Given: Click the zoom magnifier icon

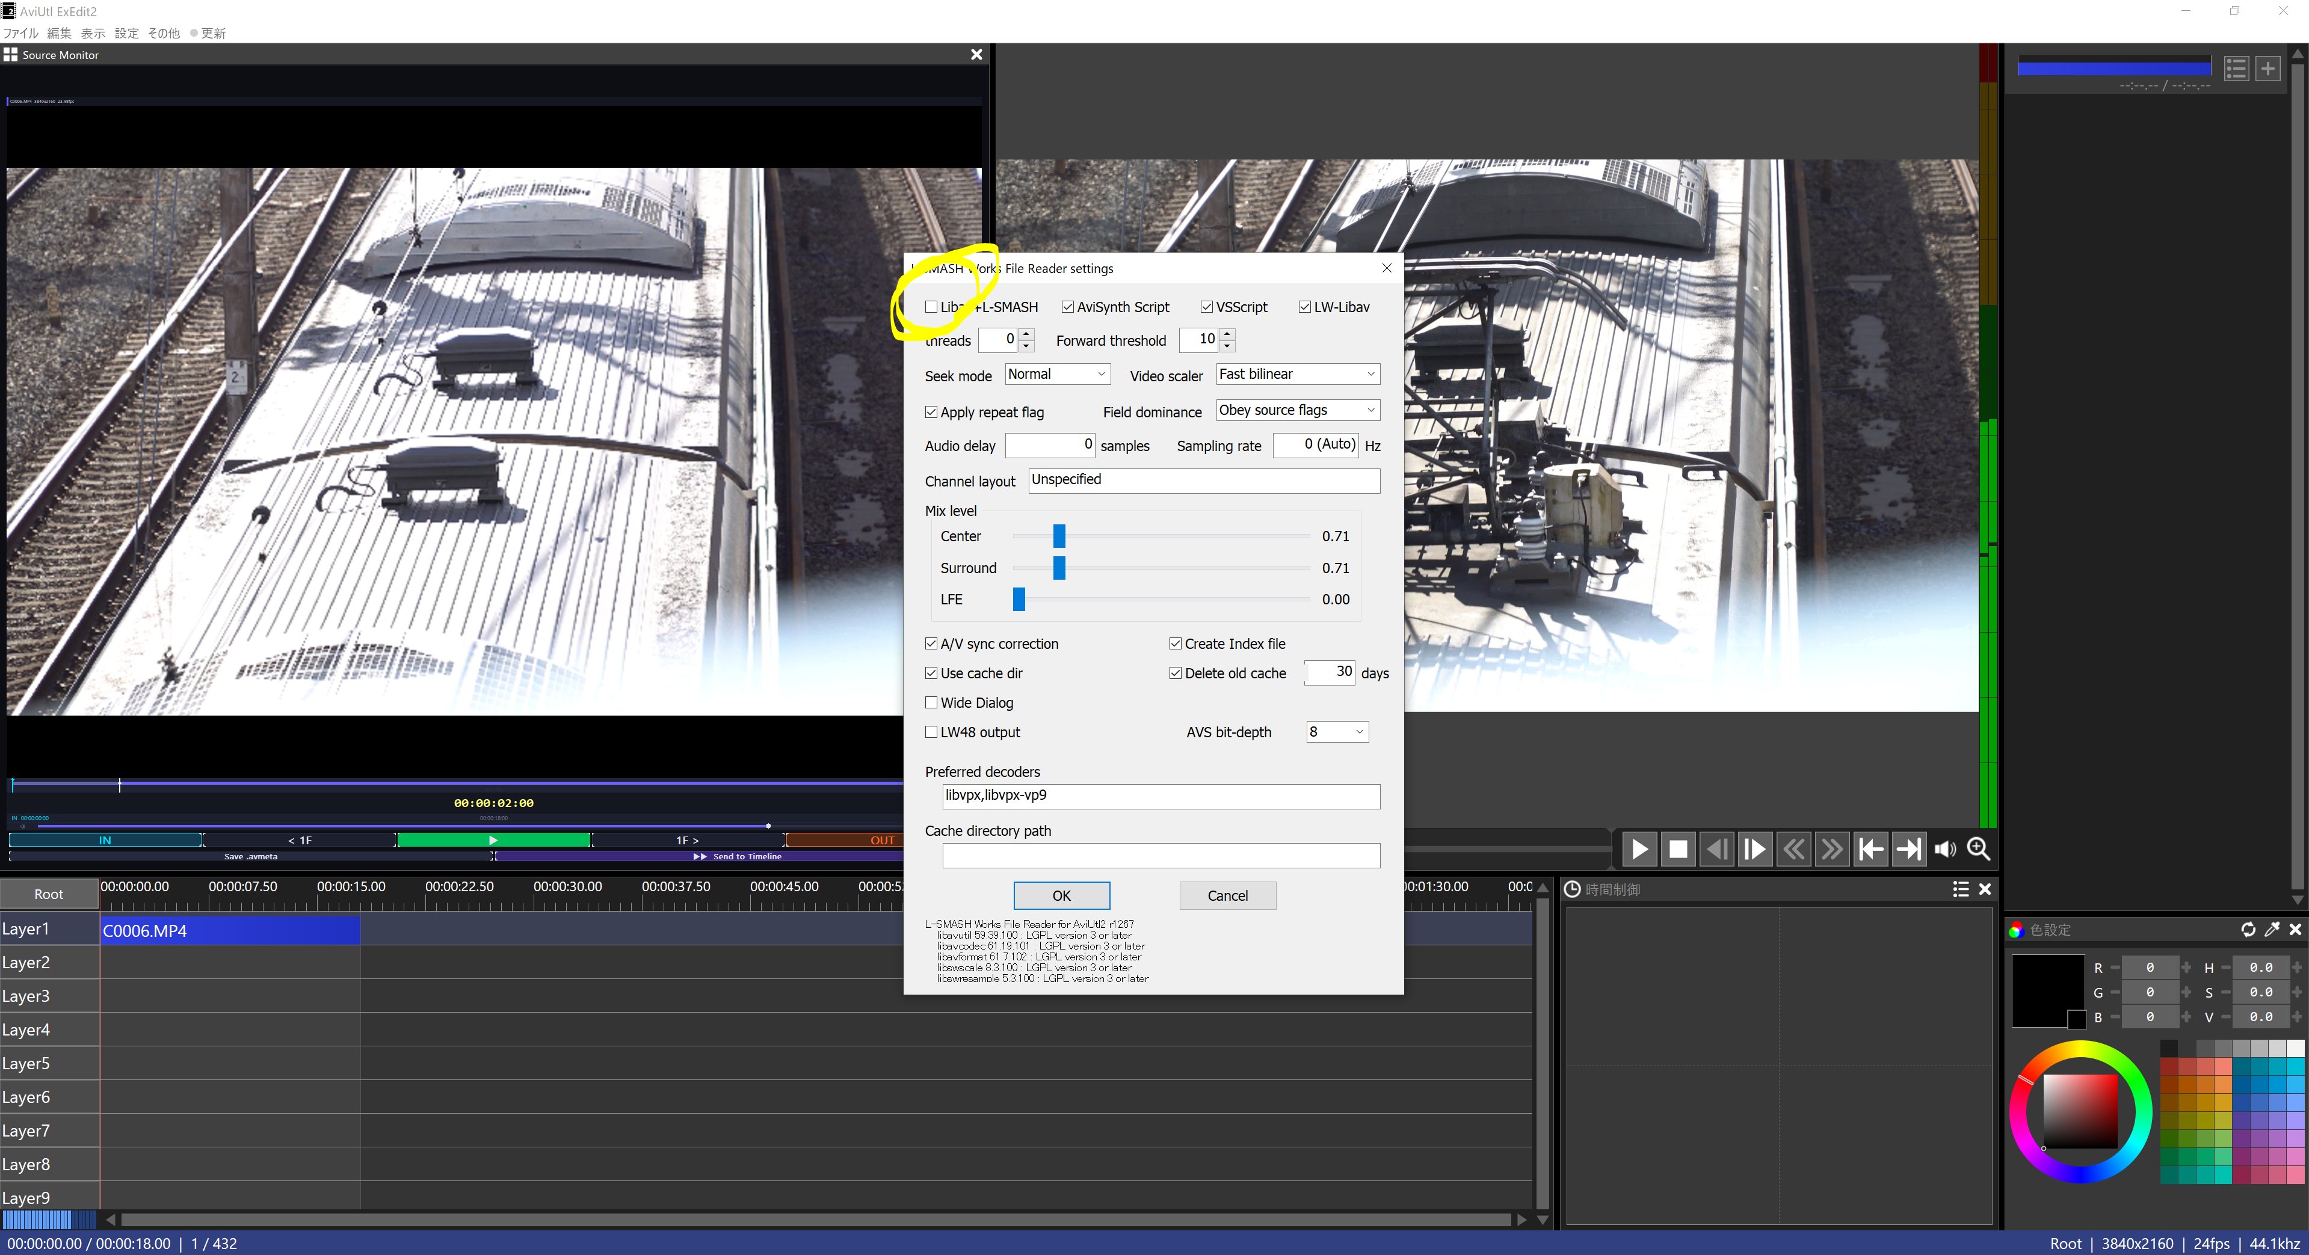Looking at the screenshot, I should click(1978, 849).
